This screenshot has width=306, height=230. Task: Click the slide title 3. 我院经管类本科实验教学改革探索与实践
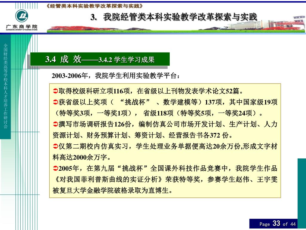click(x=174, y=17)
